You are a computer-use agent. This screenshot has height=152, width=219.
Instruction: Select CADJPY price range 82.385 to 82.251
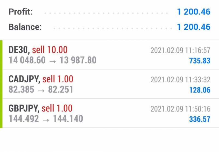[x=41, y=89]
